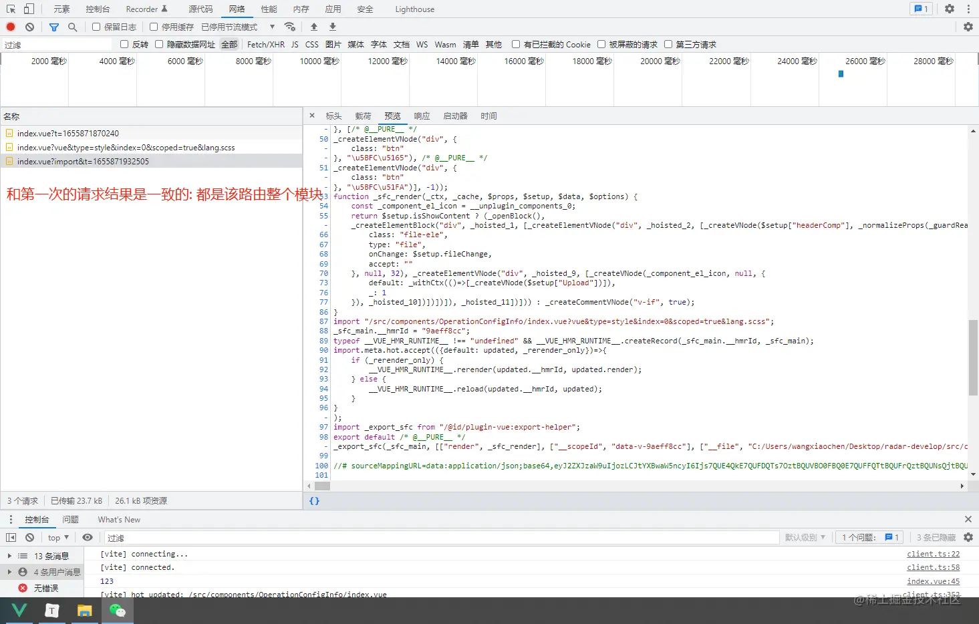This screenshot has height=624, width=979.
Task: Open network panel settings gear
Action: point(968,27)
